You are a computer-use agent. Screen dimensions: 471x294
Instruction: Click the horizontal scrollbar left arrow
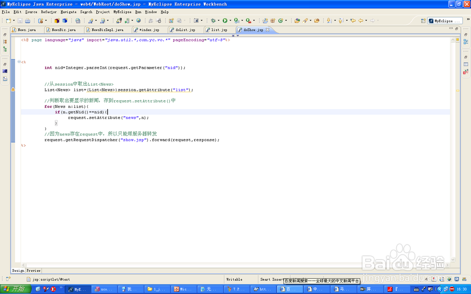(24, 265)
